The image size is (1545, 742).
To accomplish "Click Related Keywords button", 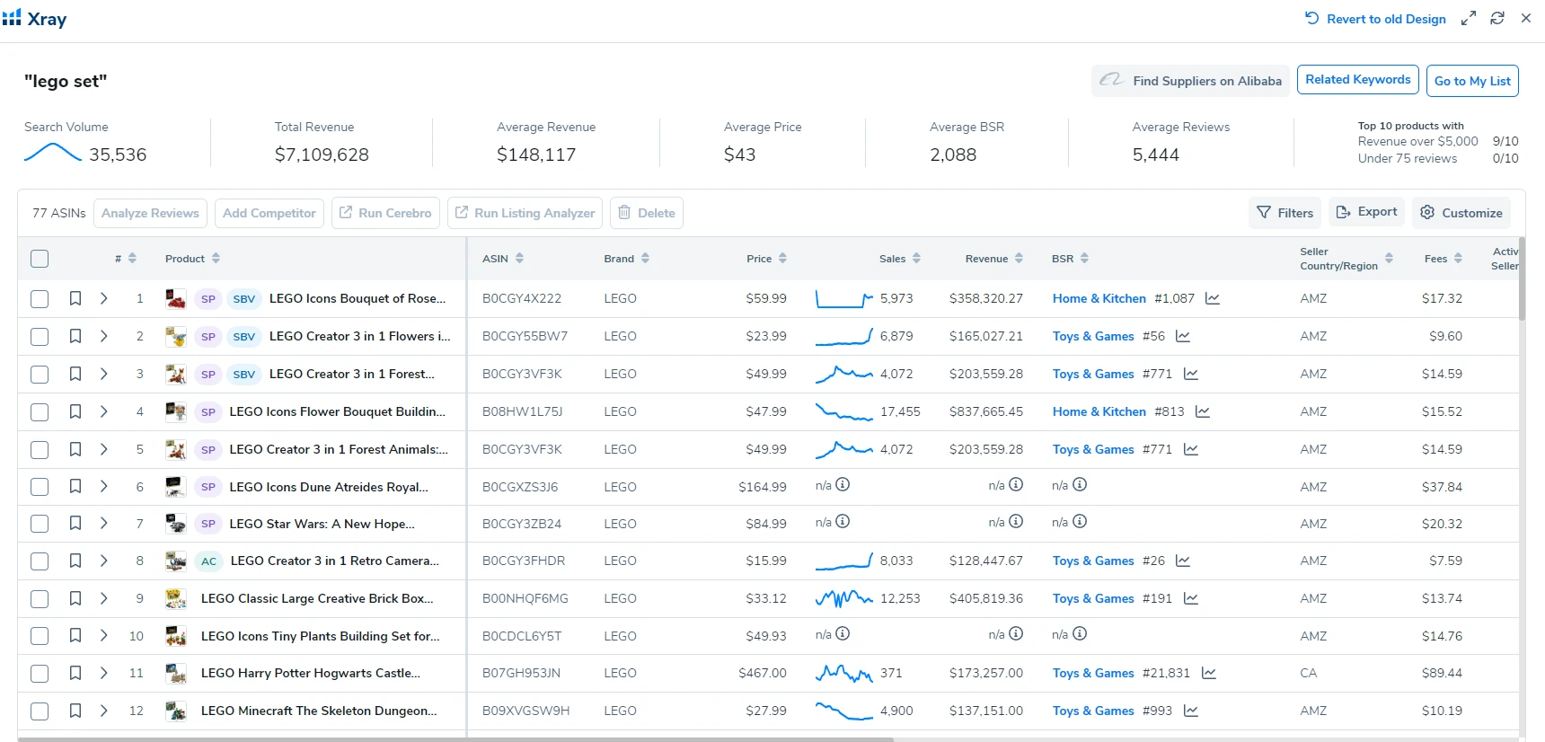I will (1357, 80).
